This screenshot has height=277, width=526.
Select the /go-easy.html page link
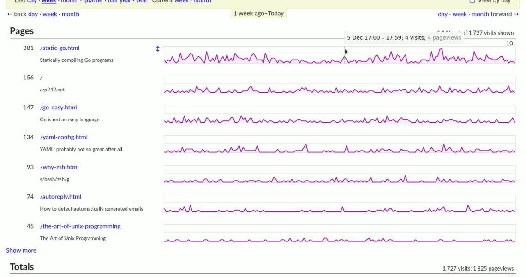[x=58, y=107]
